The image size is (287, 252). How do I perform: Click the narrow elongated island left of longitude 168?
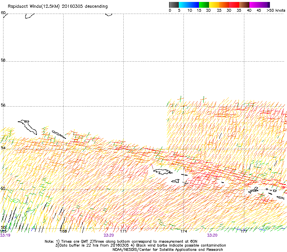(59, 135)
